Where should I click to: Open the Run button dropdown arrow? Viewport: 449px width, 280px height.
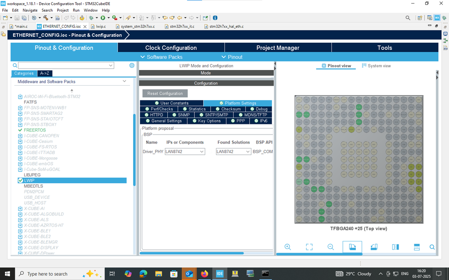click(108, 17)
